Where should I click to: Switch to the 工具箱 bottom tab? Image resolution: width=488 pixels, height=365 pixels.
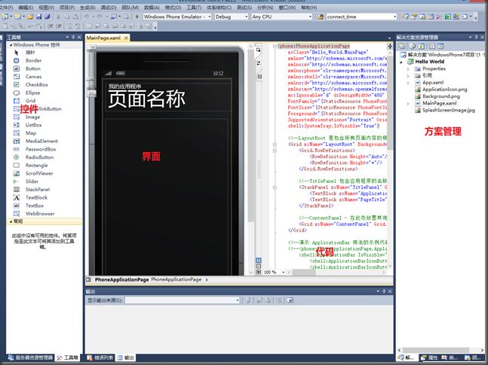point(68,357)
